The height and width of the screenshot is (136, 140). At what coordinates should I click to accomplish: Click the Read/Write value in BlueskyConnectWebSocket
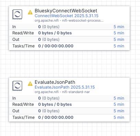click(55, 33)
